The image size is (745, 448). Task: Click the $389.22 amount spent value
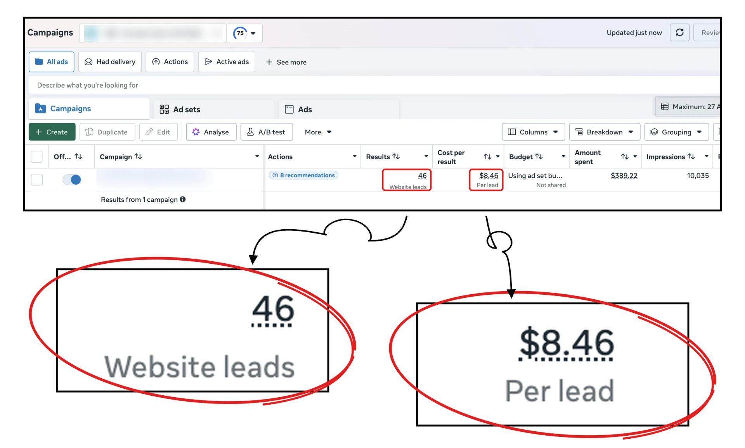pyautogui.click(x=624, y=176)
